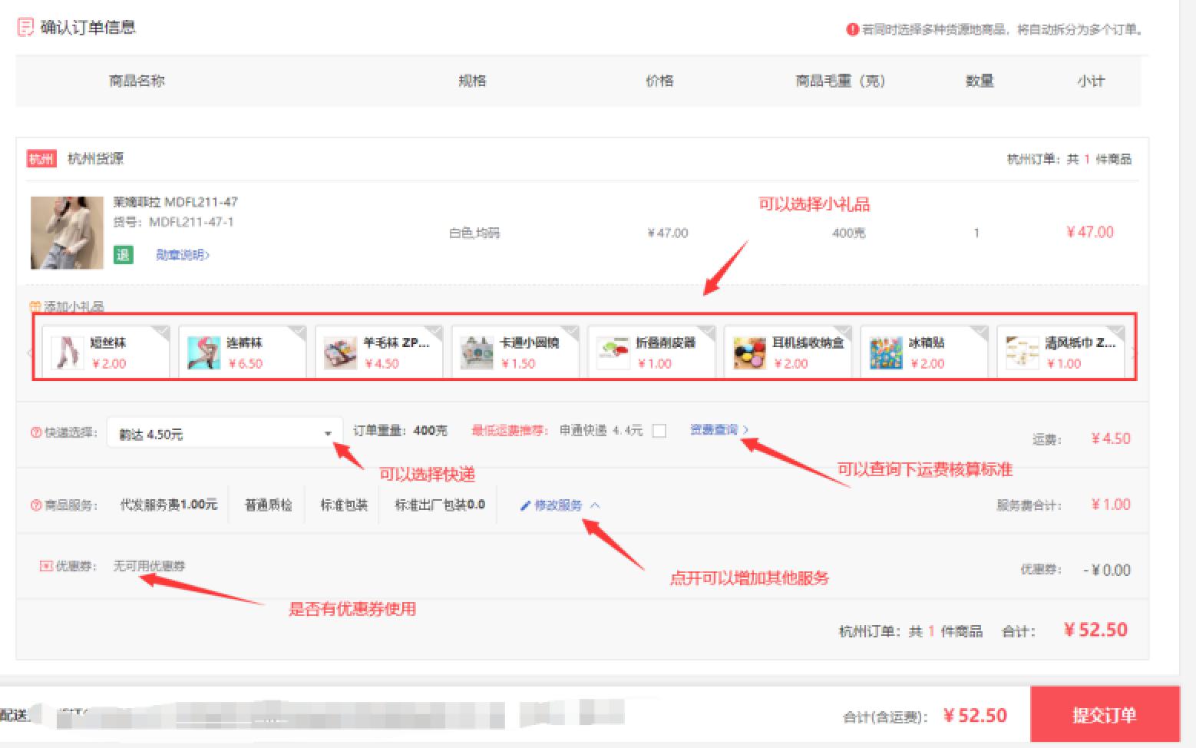This screenshot has width=1196, height=748.
Task: Click the gift icon beside 添加小礼品
Action: pyautogui.click(x=35, y=306)
